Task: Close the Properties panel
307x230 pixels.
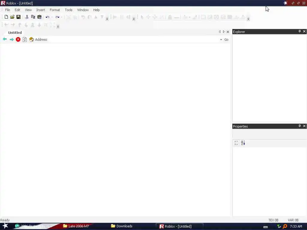Action: (x=304, y=126)
